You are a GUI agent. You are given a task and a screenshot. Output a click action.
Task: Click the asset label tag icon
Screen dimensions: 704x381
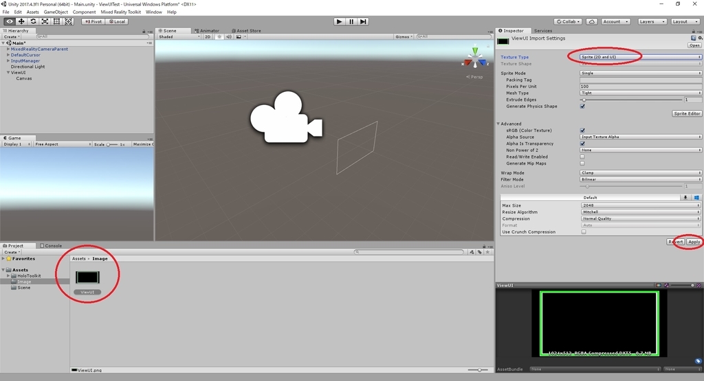[698, 361]
